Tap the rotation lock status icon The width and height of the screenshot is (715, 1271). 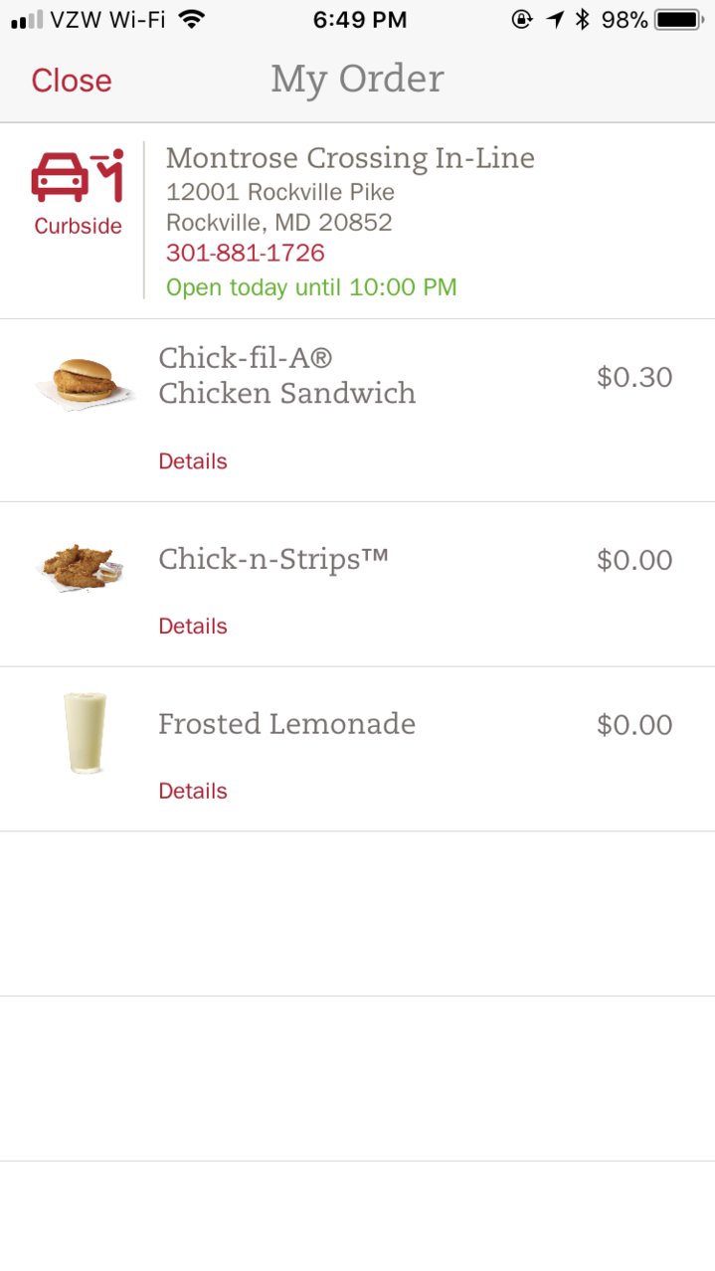tap(522, 19)
